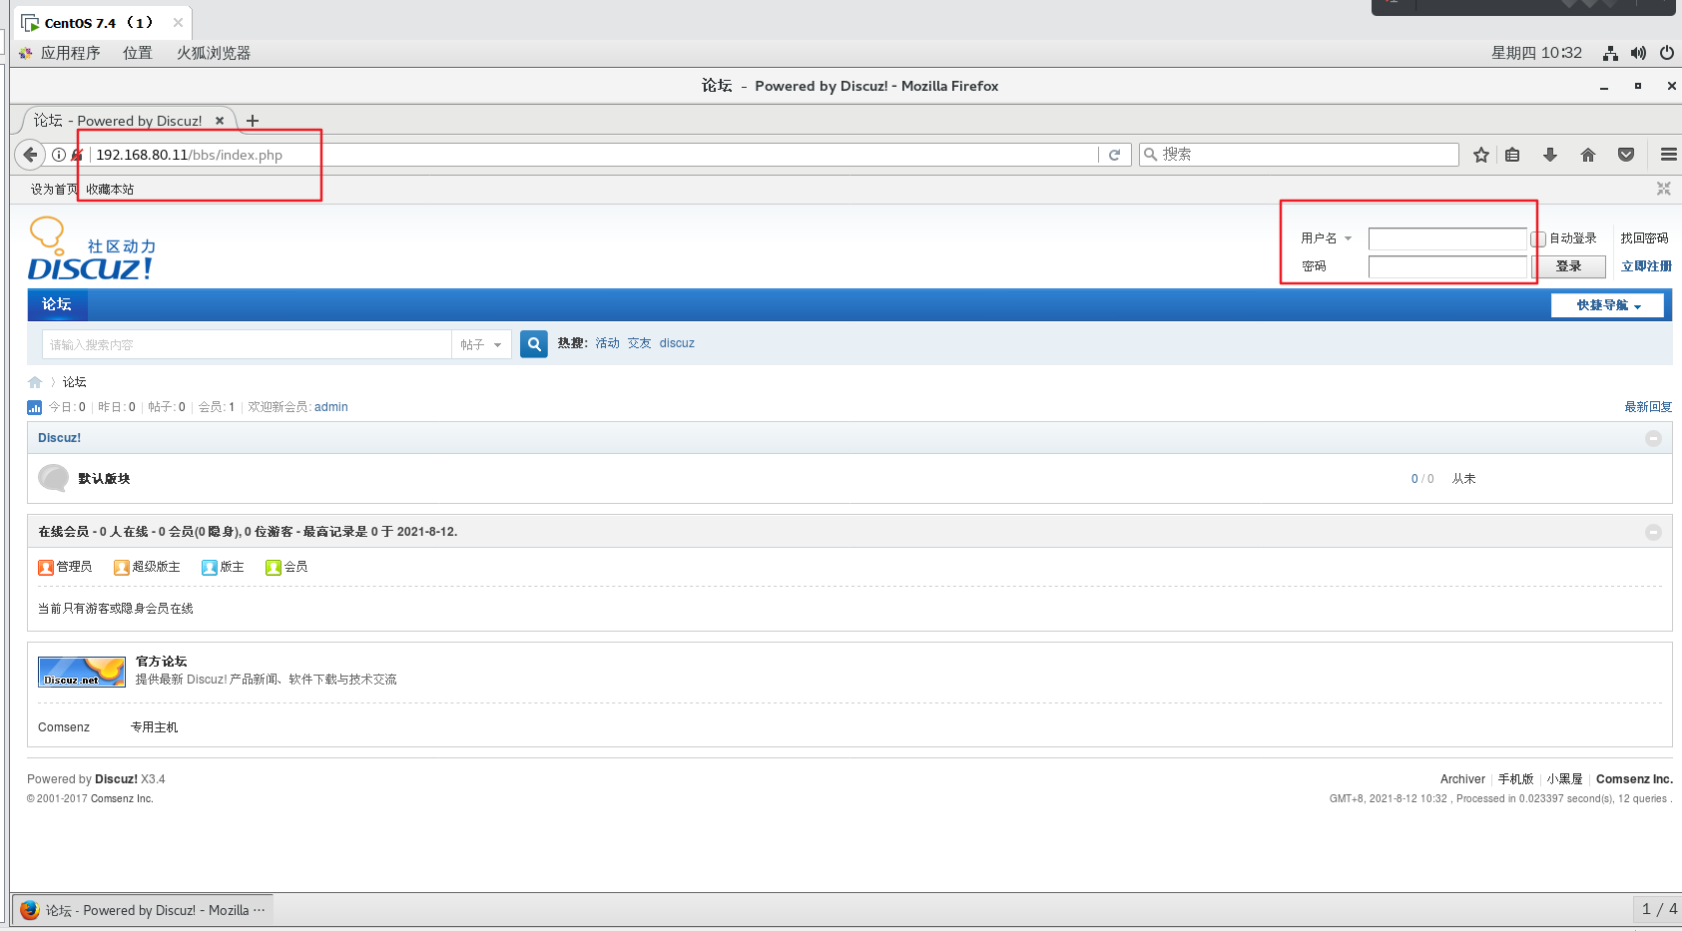Click 设为首页 link
Viewport: 1682px width, 931px height.
54,189
